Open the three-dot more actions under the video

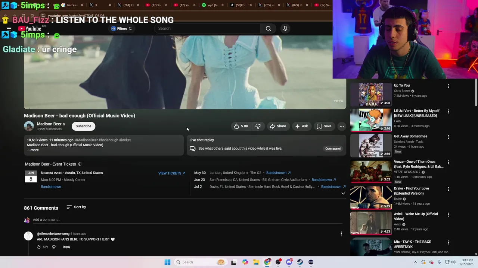click(342, 126)
